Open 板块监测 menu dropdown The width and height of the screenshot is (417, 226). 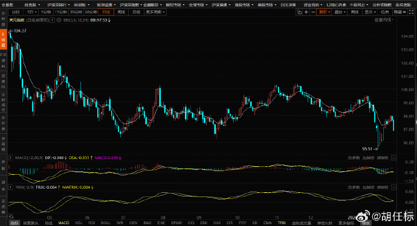pos(106,5)
